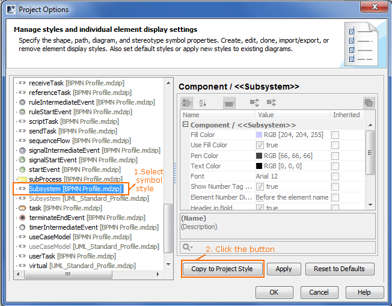This screenshot has width=392, height=306.
Task: Toggle Show Number Tag value checkbox
Action: (x=260, y=186)
